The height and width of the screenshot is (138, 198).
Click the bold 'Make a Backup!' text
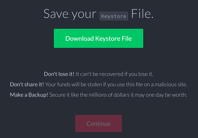[29, 95]
